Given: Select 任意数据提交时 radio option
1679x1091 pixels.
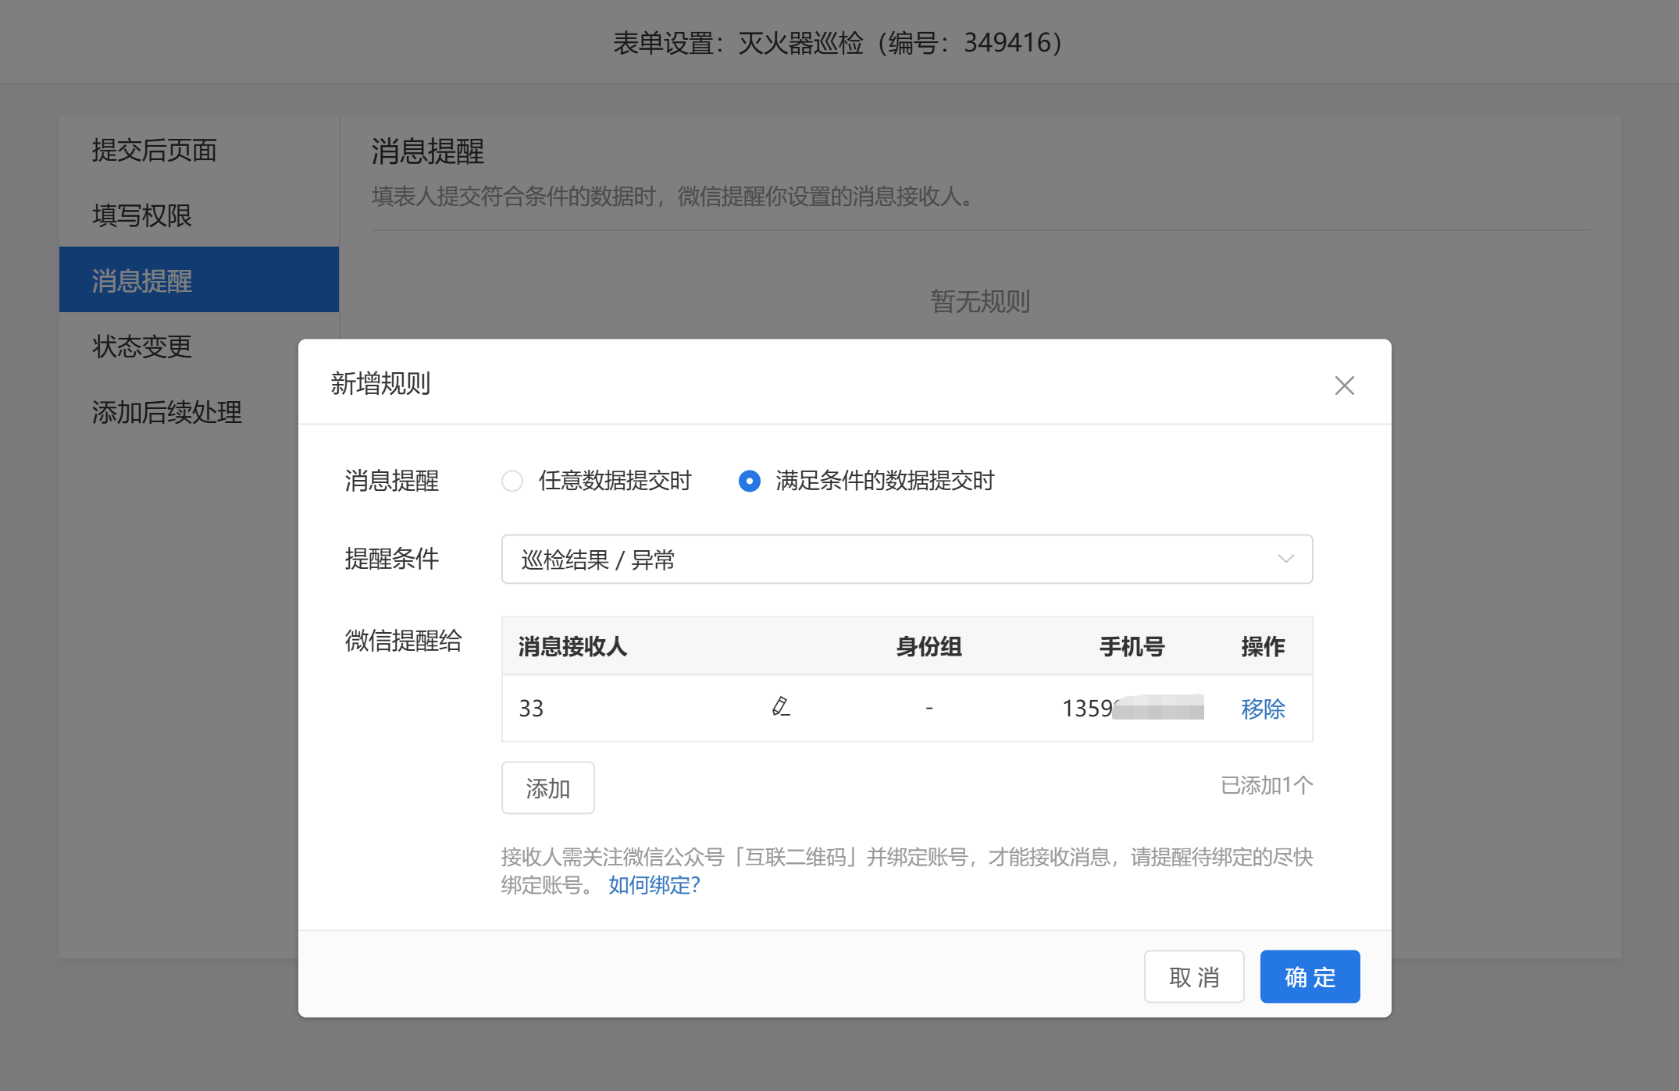Looking at the screenshot, I should [x=512, y=481].
